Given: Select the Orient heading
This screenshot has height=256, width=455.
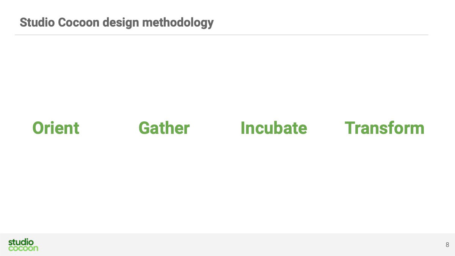Looking at the screenshot, I should [56, 128].
